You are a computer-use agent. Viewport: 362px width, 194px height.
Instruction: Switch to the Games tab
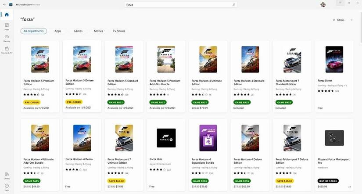click(78, 31)
